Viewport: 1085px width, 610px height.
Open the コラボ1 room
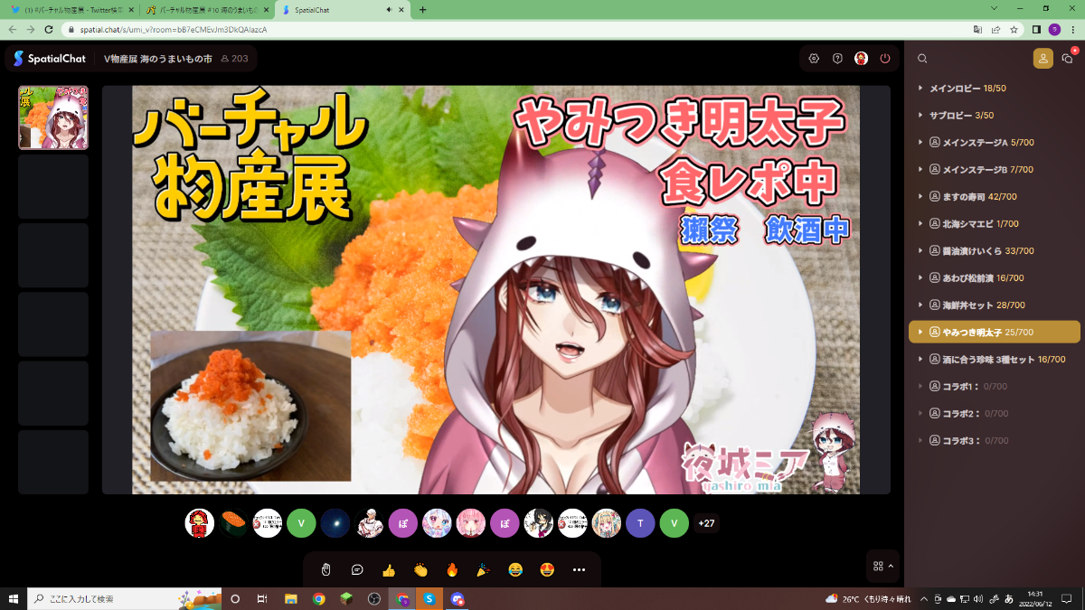995,386
